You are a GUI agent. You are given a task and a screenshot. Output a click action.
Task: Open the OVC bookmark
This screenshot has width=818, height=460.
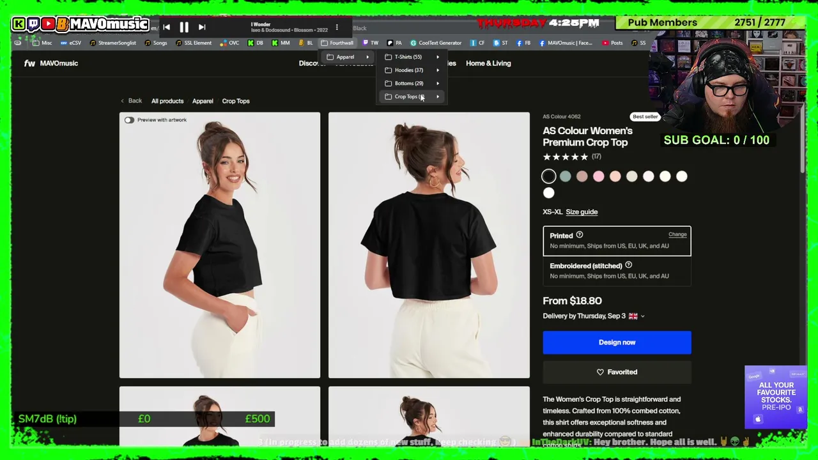tap(229, 43)
